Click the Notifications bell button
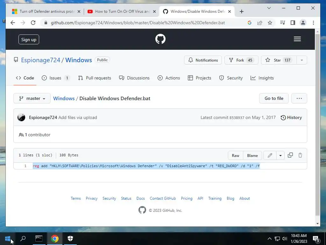The height and width of the screenshot is (245, 326). 203,60
